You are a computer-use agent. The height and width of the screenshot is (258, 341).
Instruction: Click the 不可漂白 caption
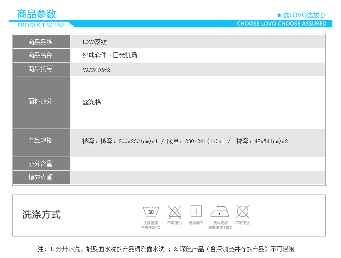174,223
